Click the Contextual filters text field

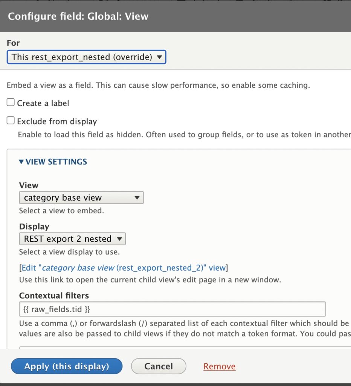tap(172, 309)
